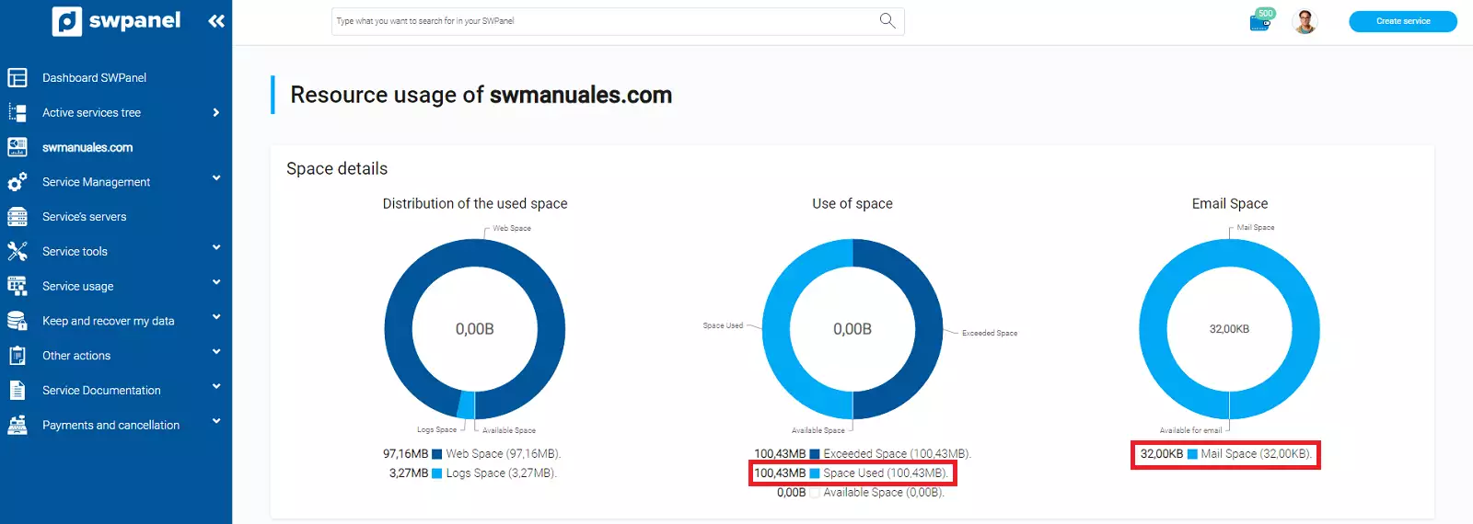Open the user profile avatar
Screen dimensions: 1473x524
[x=1305, y=21]
